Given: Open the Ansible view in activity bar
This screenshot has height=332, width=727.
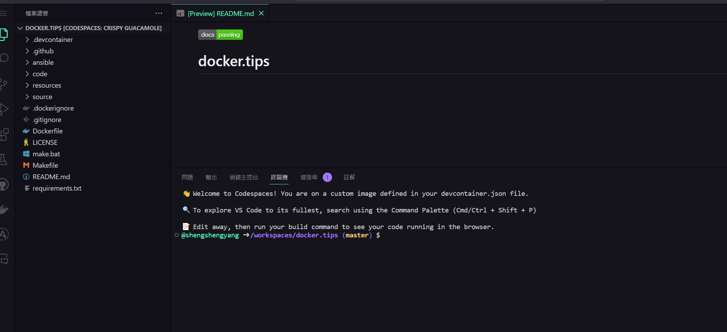Looking at the screenshot, I should [x=4, y=234].
